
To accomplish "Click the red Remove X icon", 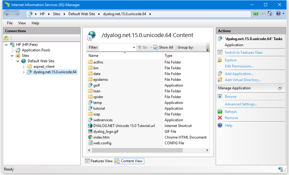I will [220, 118].
